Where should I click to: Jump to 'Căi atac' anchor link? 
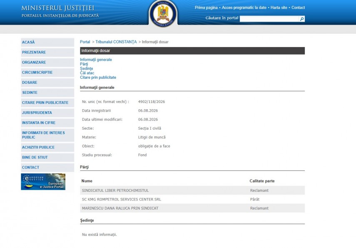click(87, 73)
